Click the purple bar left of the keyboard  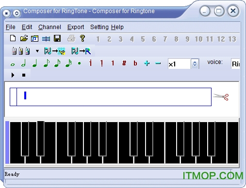(x=7, y=142)
